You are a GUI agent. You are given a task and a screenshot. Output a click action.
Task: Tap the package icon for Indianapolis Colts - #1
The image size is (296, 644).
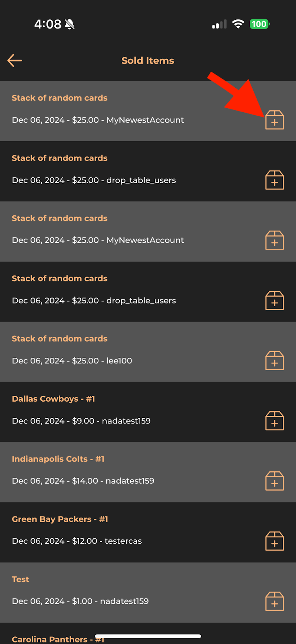275,481
